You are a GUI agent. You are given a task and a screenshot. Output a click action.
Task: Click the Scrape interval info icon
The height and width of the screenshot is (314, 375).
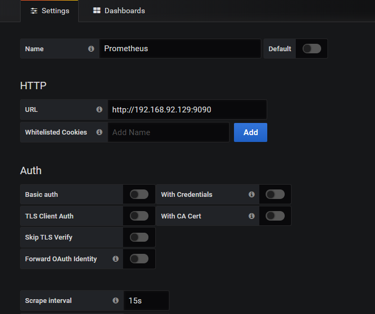coord(115,301)
